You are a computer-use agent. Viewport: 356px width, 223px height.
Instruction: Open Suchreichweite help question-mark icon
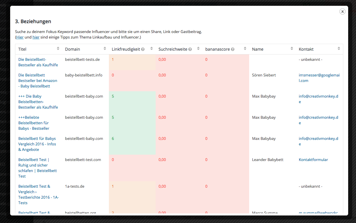pos(190,49)
